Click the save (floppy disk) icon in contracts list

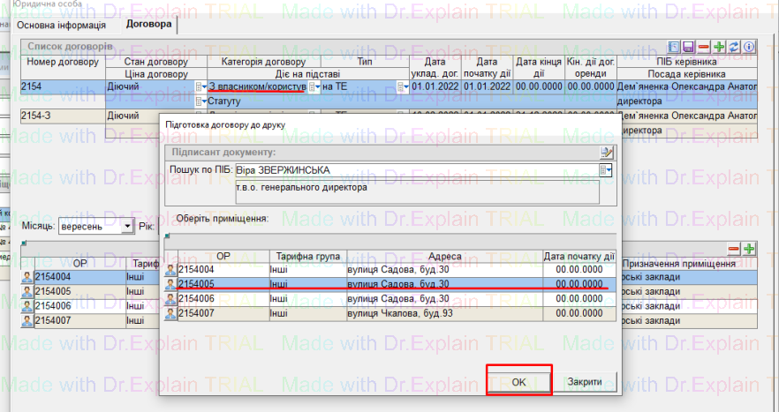(x=689, y=46)
